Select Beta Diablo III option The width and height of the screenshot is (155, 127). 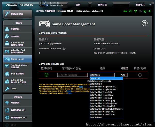click(106, 84)
